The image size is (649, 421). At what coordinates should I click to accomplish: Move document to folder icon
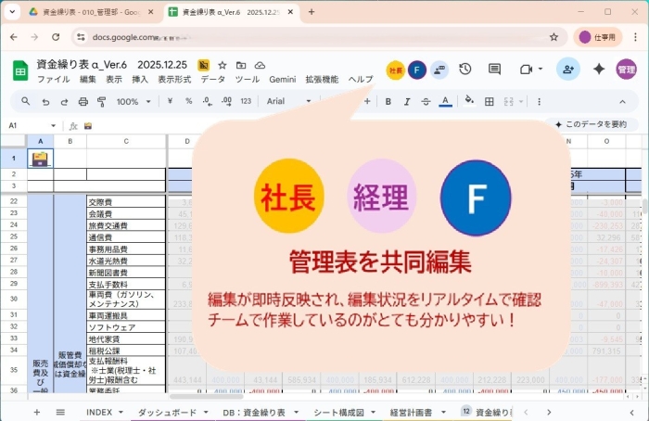coord(241,65)
